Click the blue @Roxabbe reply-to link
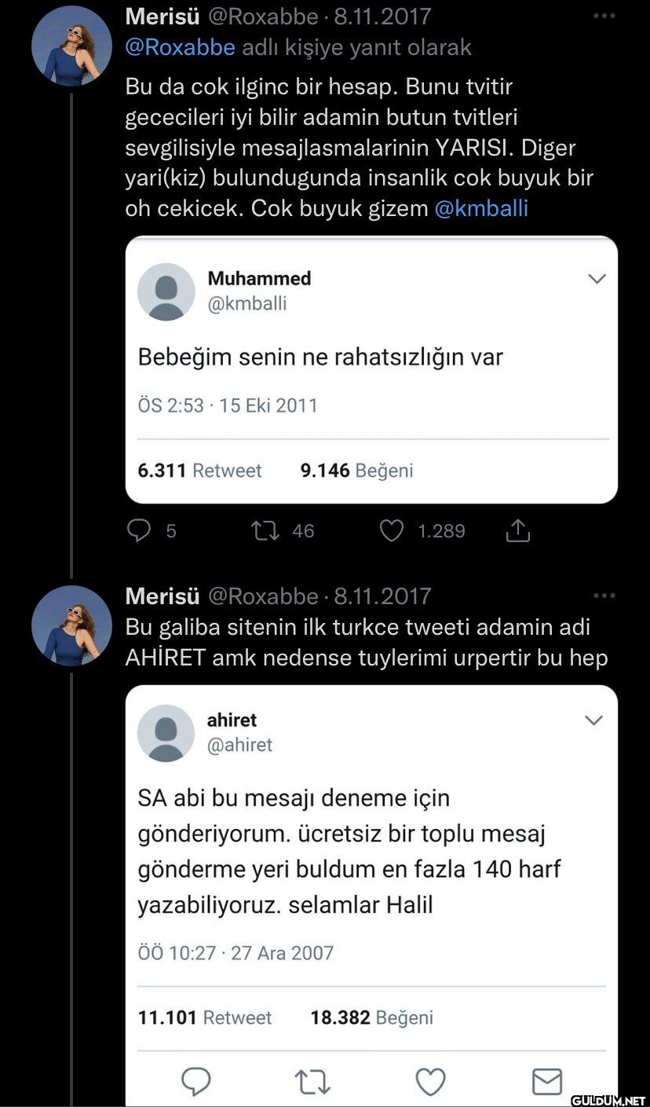Image resolution: width=650 pixels, height=1107 pixels. pos(180,47)
